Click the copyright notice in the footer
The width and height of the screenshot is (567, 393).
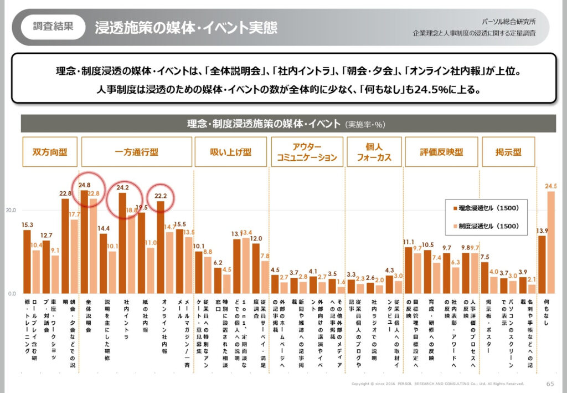pyautogui.click(x=437, y=384)
